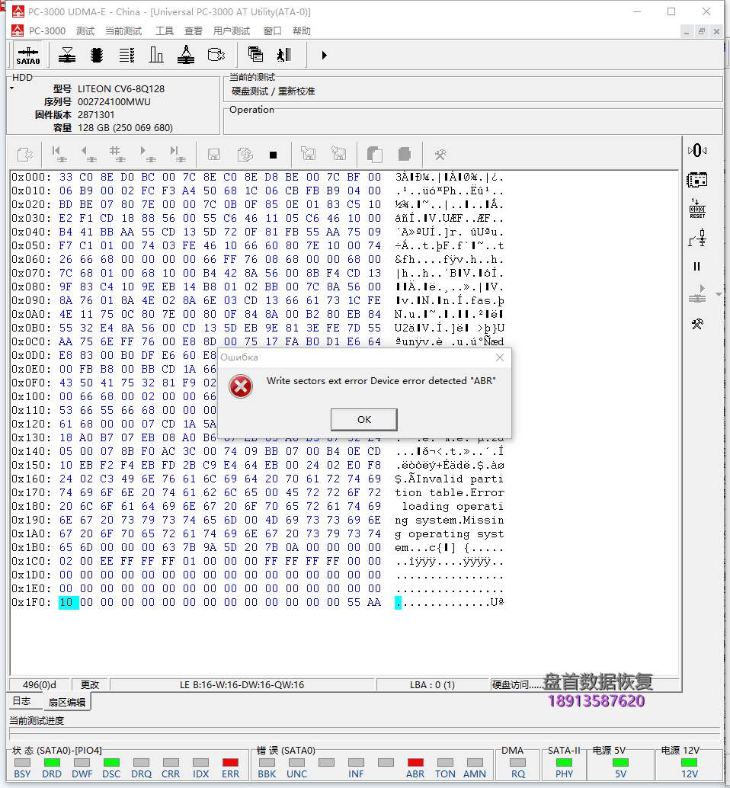Click the ASCII text 'ng system.Missin'

tap(449, 521)
